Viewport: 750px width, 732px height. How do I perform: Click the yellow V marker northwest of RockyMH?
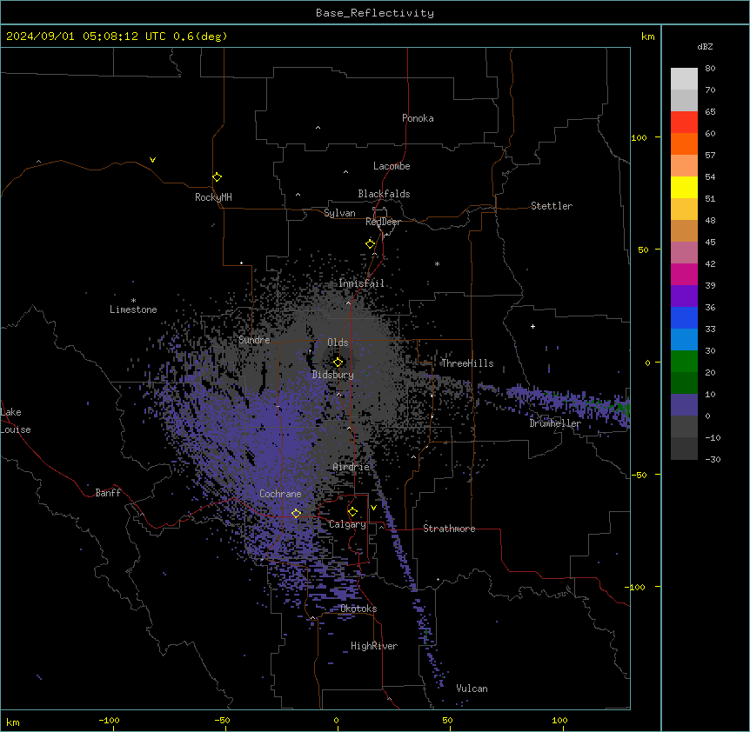[x=152, y=160]
